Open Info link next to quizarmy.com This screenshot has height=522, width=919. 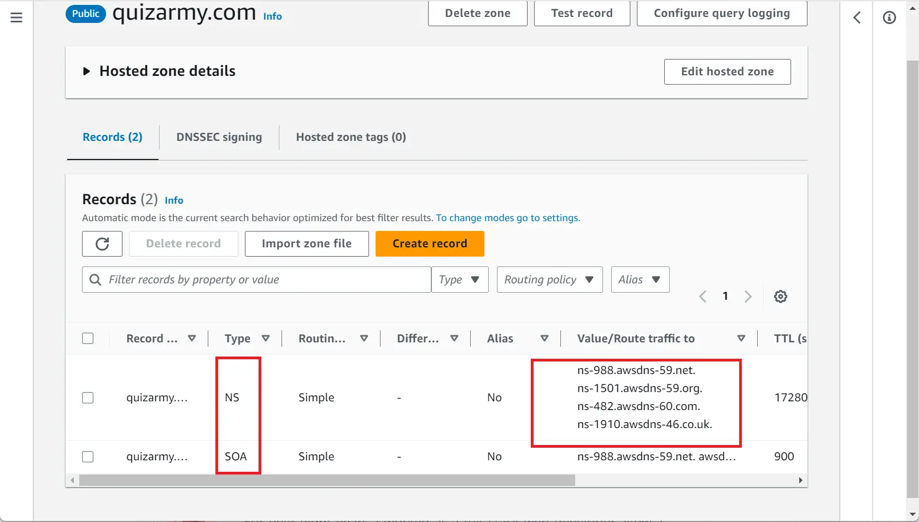[x=272, y=16]
